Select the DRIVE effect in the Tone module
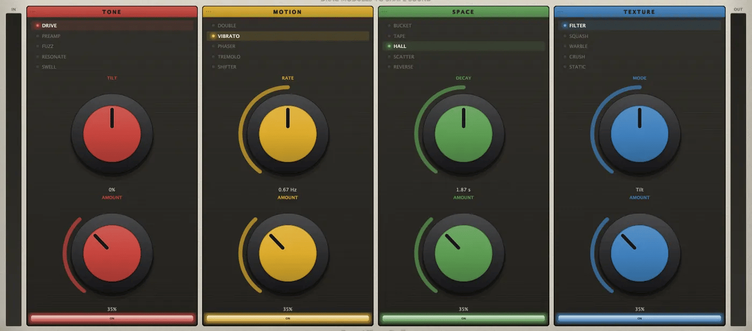This screenshot has height=331, width=752. pos(112,25)
